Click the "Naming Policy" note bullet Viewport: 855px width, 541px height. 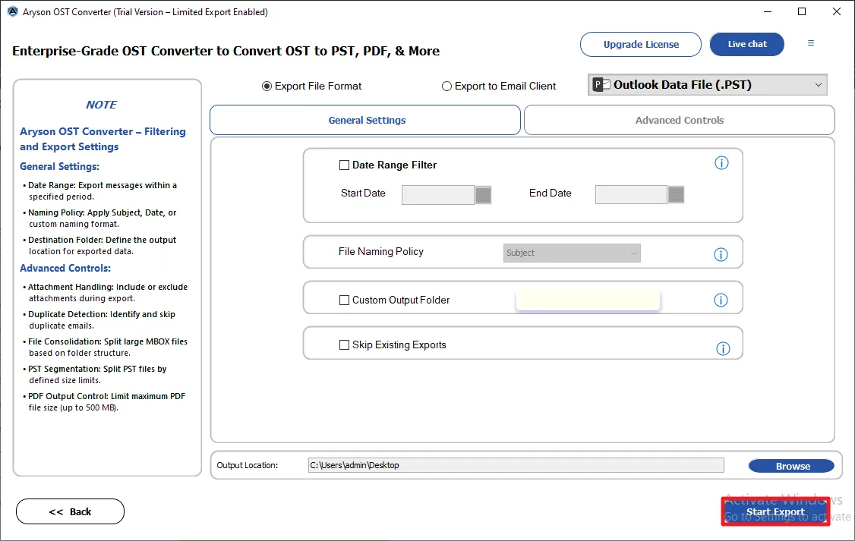99,218
